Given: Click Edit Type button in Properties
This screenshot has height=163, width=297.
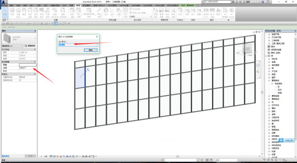Looking at the screenshot, I should click(30, 46).
